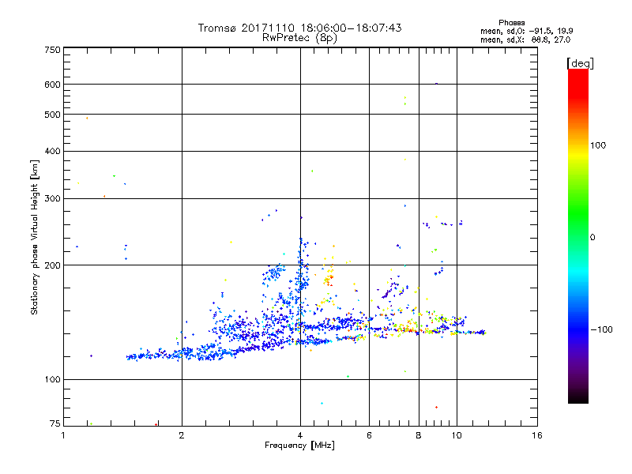Click the y-axis '300' tick label
This screenshot has height=474, width=632.
52,198
